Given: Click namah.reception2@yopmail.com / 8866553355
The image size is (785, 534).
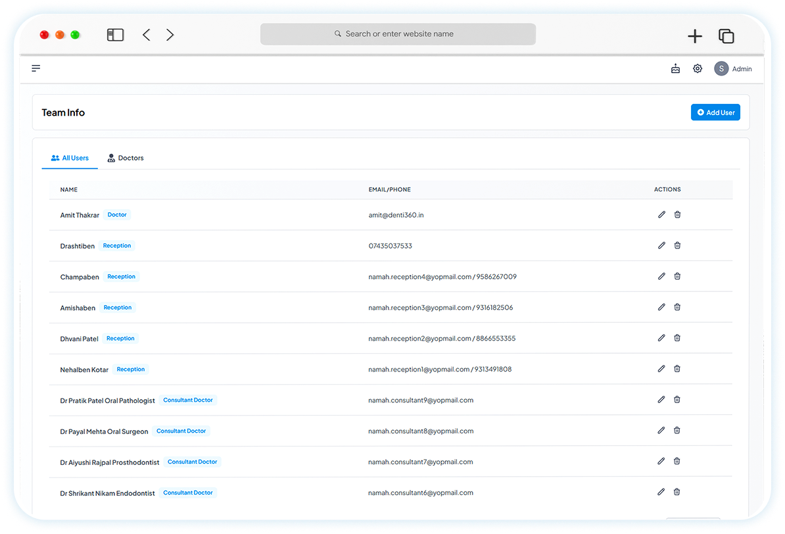Looking at the screenshot, I should [x=442, y=339].
